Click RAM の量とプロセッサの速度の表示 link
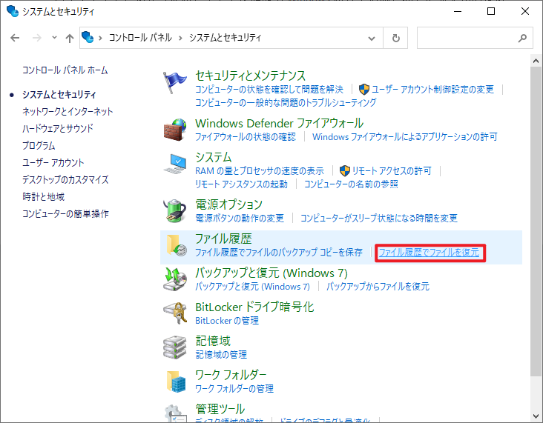Image resolution: width=543 pixels, height=423 pixels. click(x=260, y=171)
